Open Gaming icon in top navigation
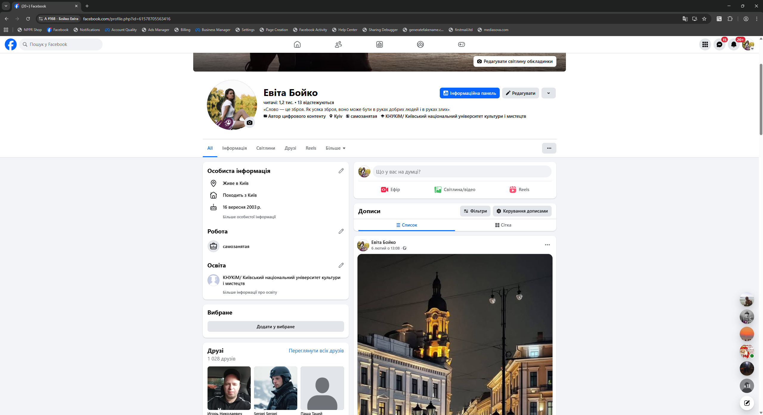The image size is (763, 415). pos(461,44)
